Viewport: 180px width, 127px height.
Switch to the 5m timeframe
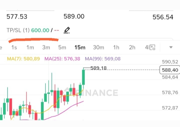[62, 47]
